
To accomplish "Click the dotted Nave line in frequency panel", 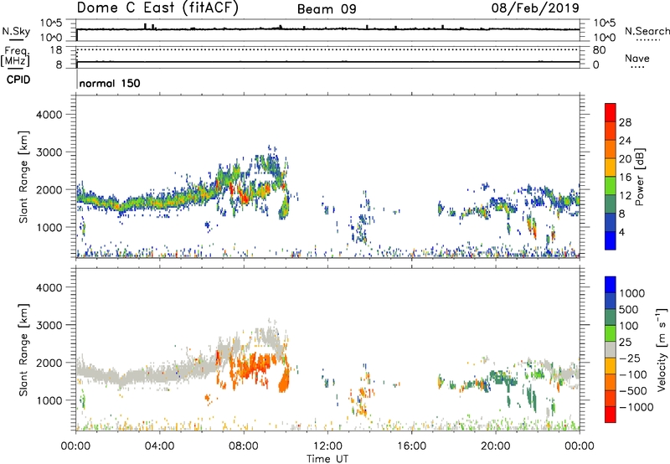I will (327, 49).
